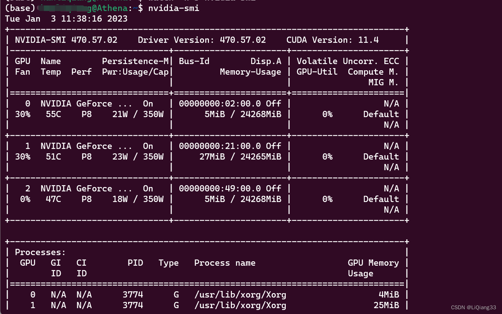Click CUDA Version: 11.4
502x314 pixels.
pos(333,40)
